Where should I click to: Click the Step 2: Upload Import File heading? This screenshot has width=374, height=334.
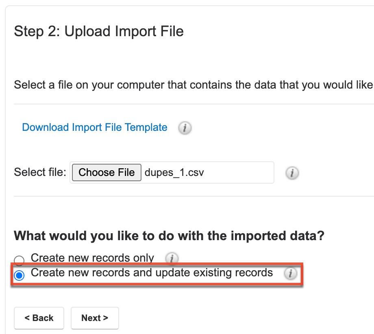coord(99,31)
